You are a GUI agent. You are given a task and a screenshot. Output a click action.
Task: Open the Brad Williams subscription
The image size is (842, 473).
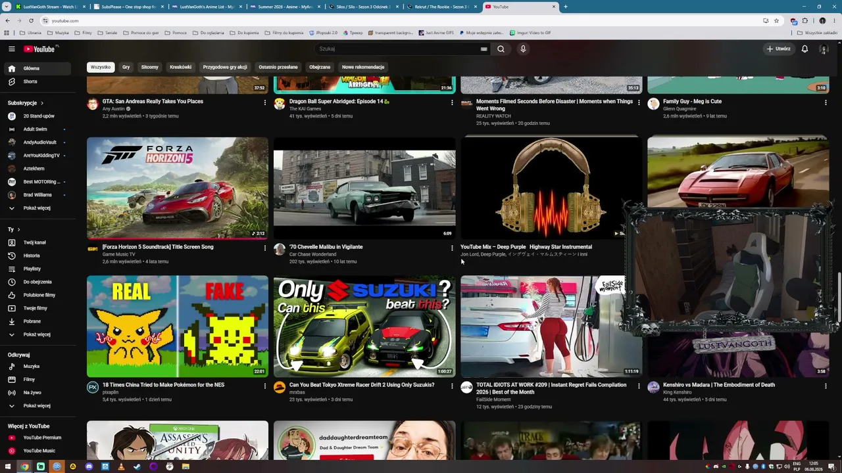[38, 195]
